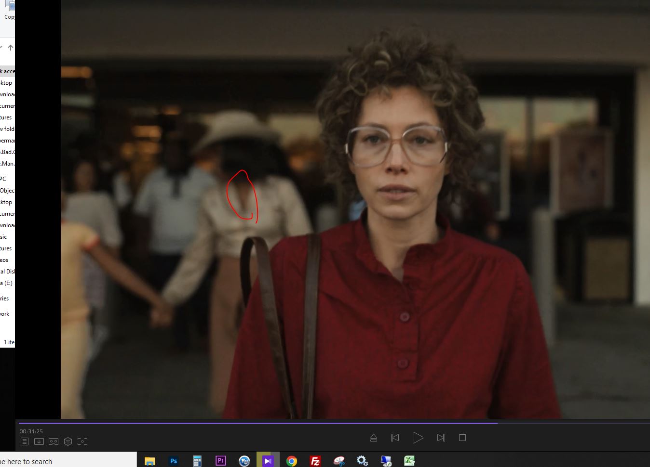Click the Up arrow in File Explorer
This screenshot has width=650, height=467.
point(10,48)
